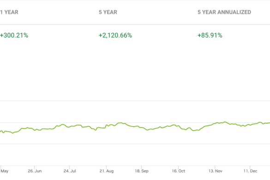Click the green line dip before 21. Aug
This screenshot has height=180, width=270.
click(x=95, y=130)
